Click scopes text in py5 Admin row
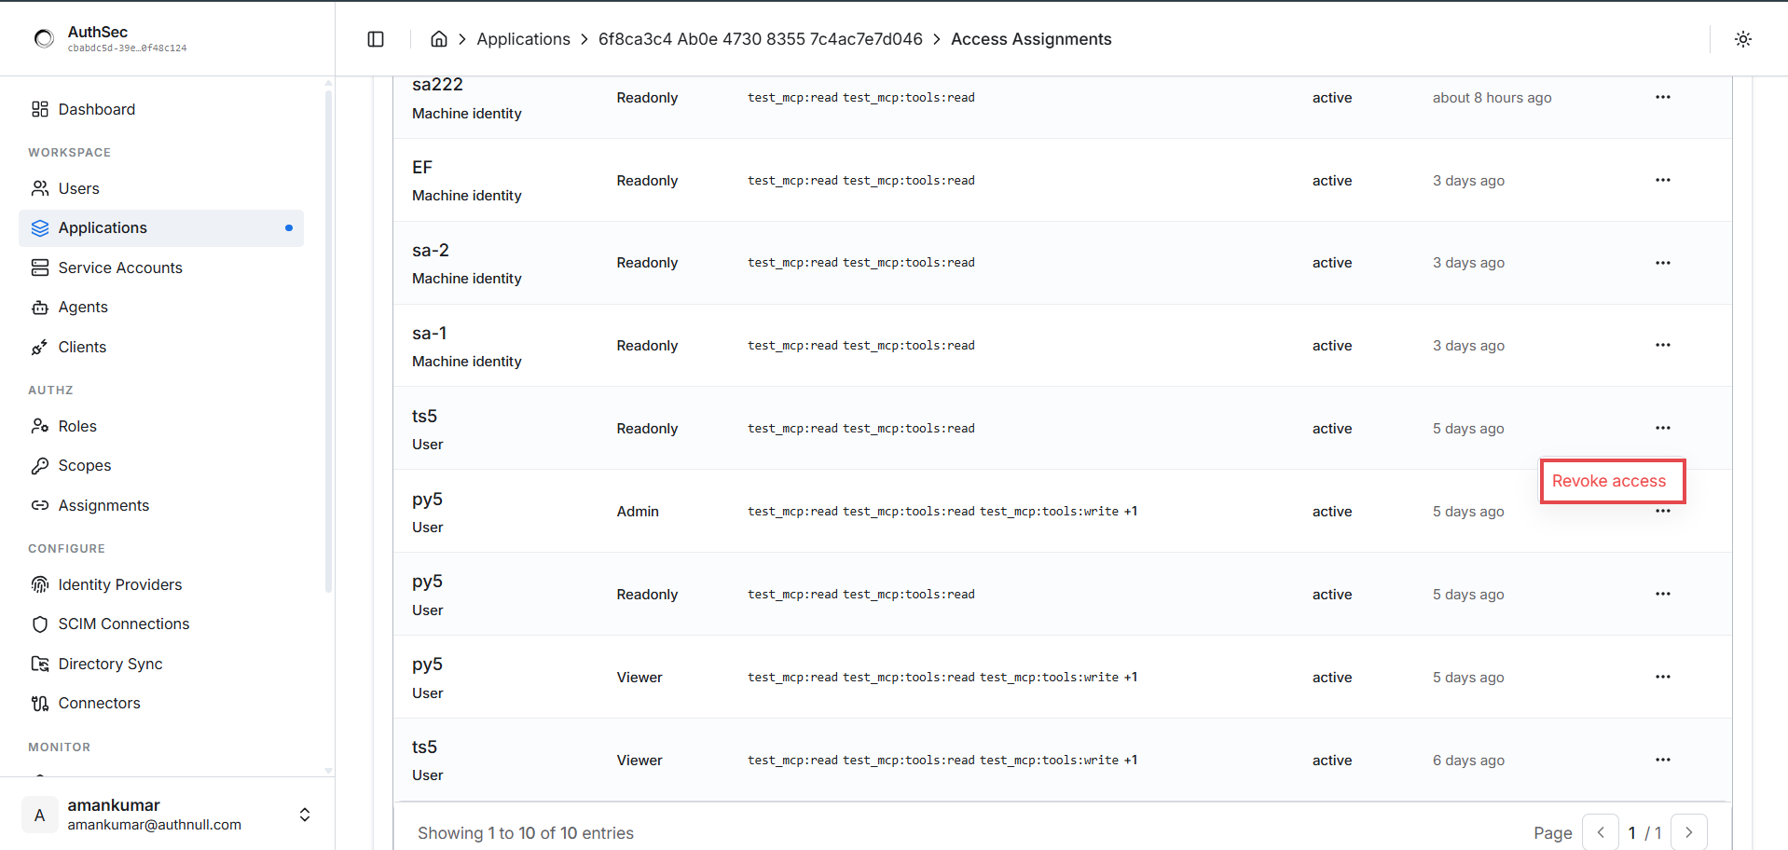Image resolution: width=1788 pixels, height=850 pixels. (942, 512)
